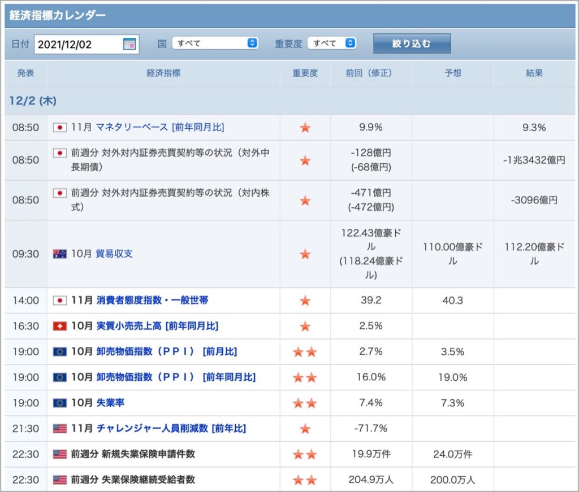The image size is (579, 492).
Task: Click the Japan flag in 対内株式 row
Action: click(60, 193)
